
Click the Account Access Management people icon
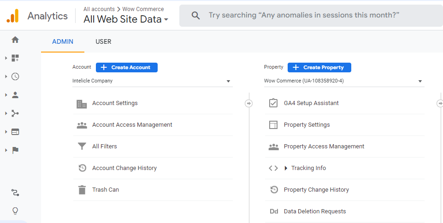click(x=82, y=125)
